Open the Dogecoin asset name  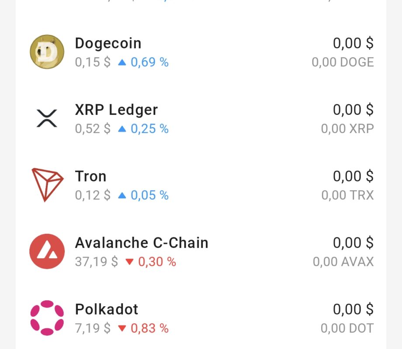[108, 43]
